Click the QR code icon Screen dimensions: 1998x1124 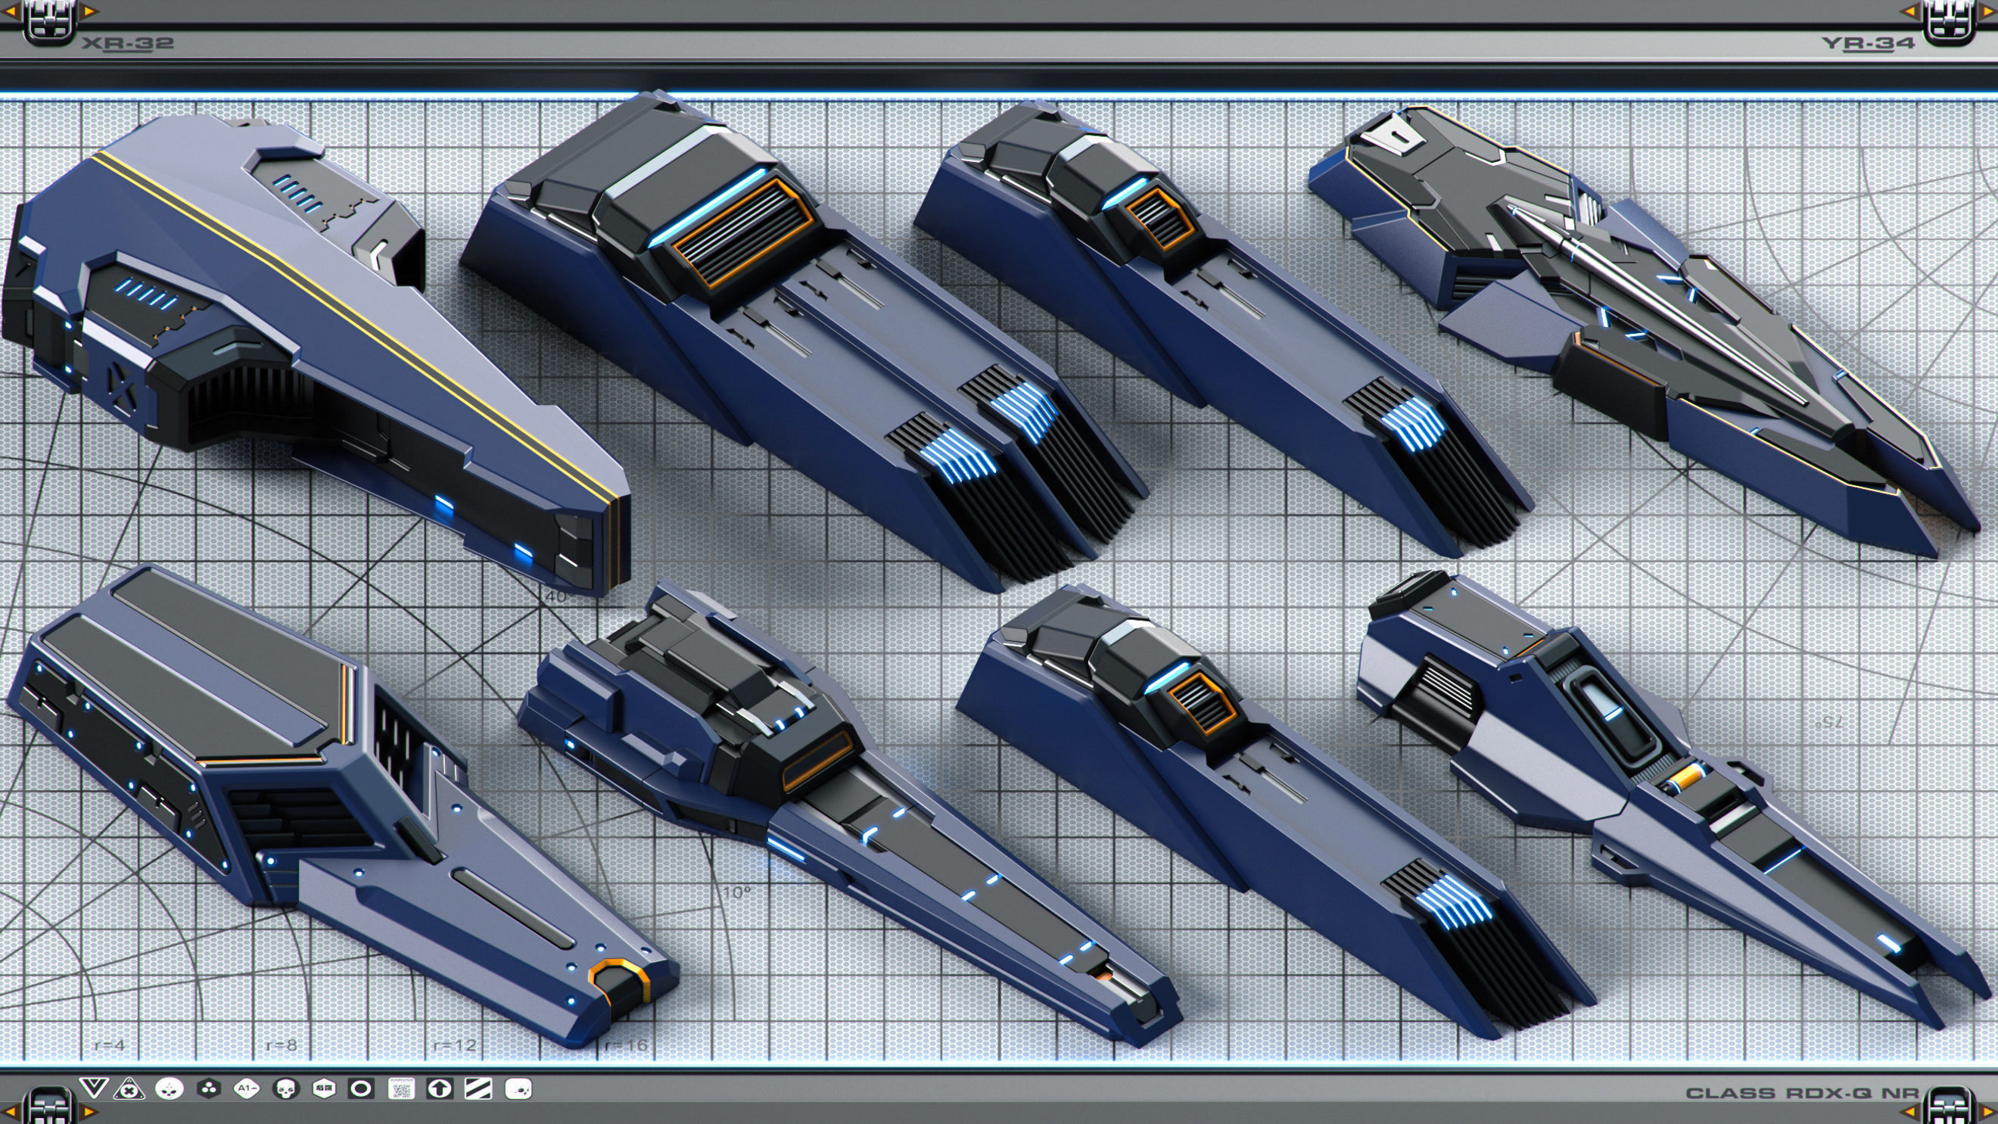[402, 1089]
